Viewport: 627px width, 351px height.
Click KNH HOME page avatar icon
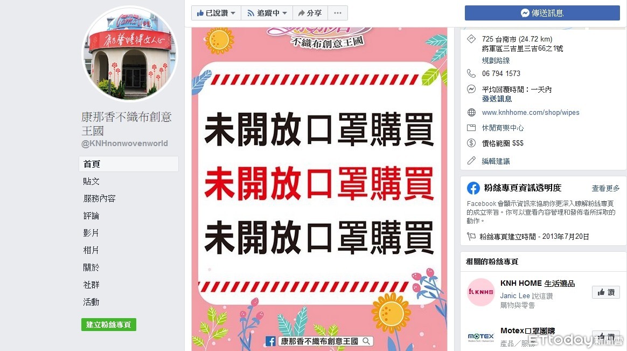tap(481, 292)
